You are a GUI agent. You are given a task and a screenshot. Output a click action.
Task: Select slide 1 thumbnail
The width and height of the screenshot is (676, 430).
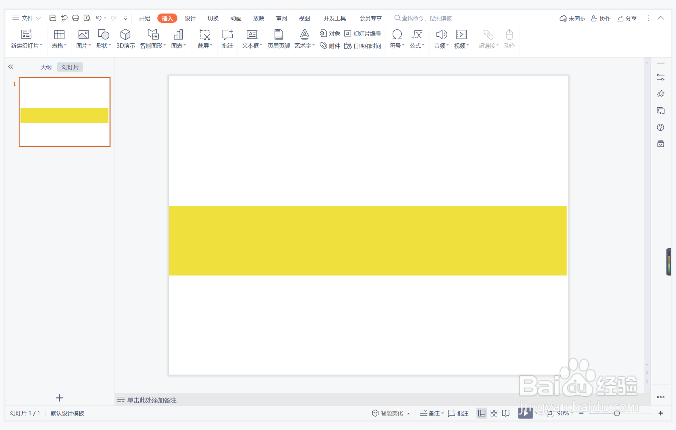click(x=64, y=112)
